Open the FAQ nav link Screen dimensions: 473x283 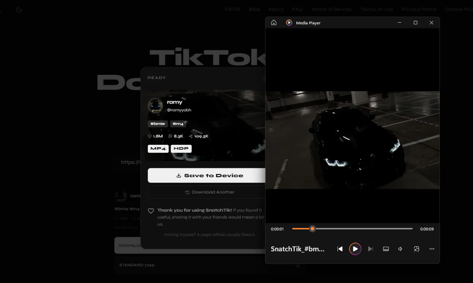[297, 9]
